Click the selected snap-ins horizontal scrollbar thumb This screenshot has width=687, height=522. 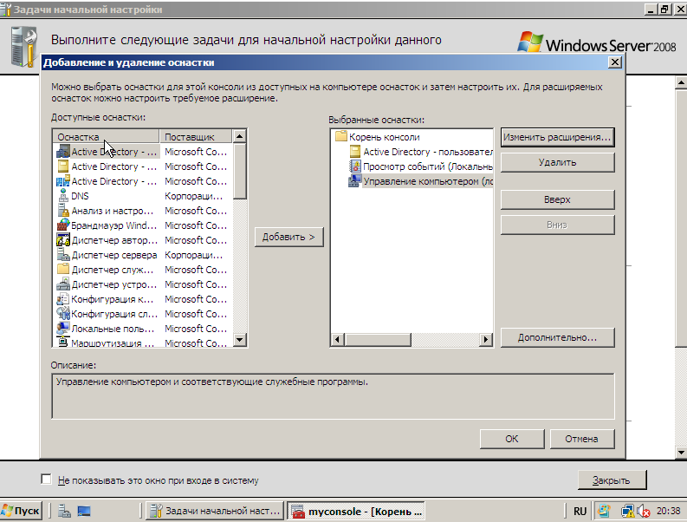click(378, 340)
